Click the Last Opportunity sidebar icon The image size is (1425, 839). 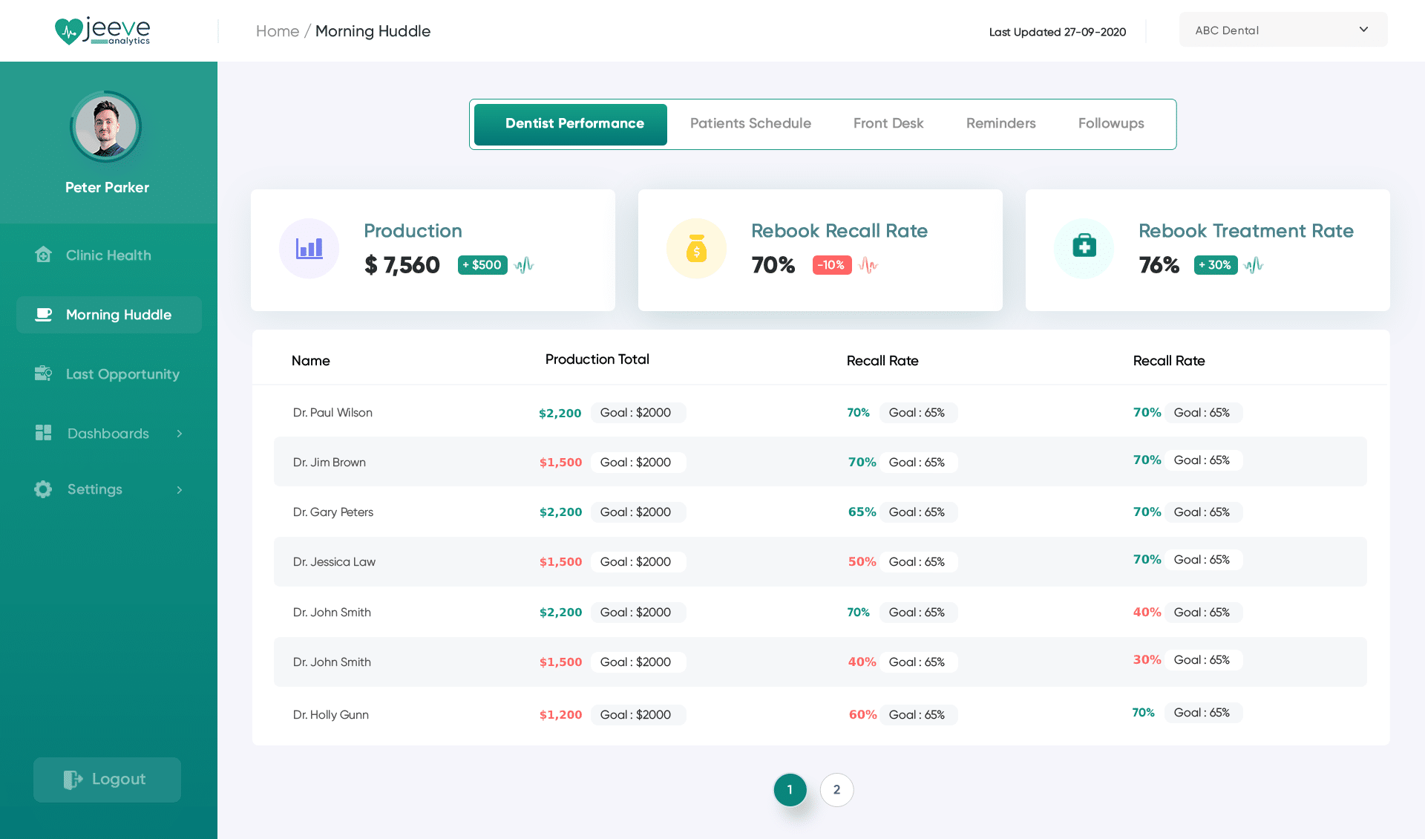coord(43,373)
